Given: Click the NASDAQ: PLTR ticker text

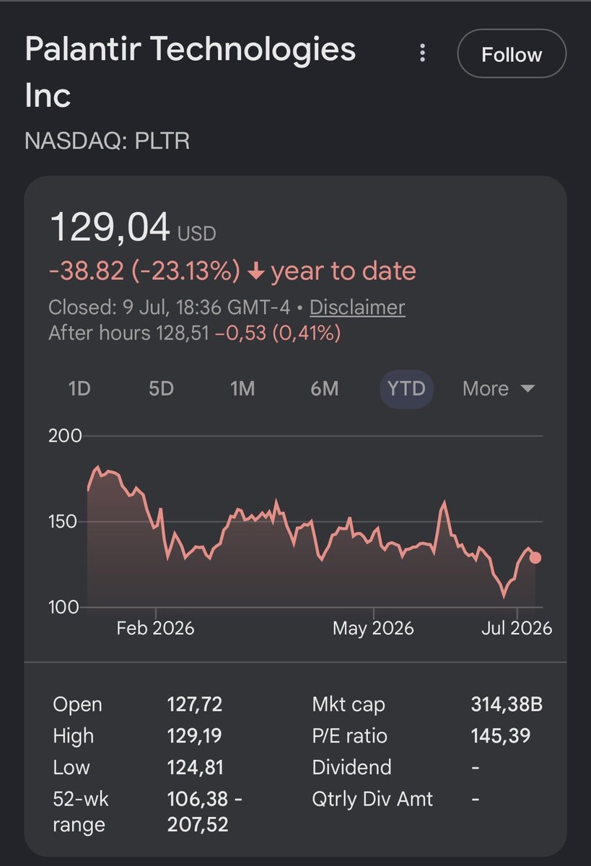Looking at the screenshot, I should click(108, 141).
